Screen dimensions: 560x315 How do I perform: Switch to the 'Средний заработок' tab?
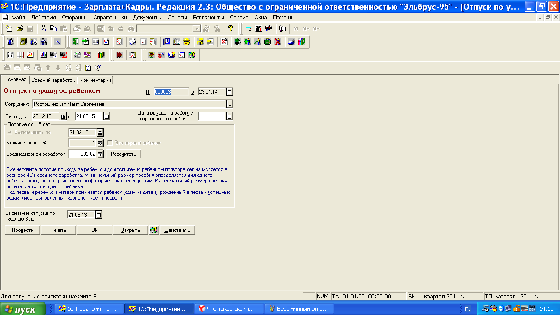click(53, 80)
